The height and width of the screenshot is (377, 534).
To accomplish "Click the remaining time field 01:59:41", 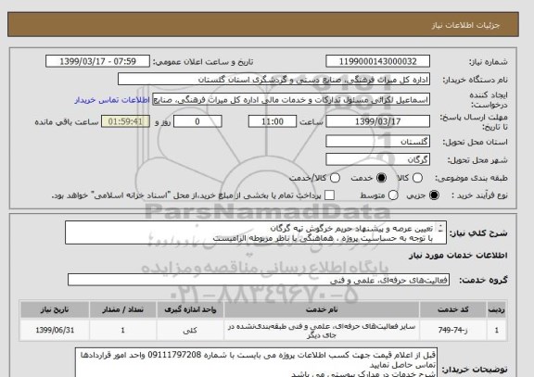I will (x=125, y=121).
